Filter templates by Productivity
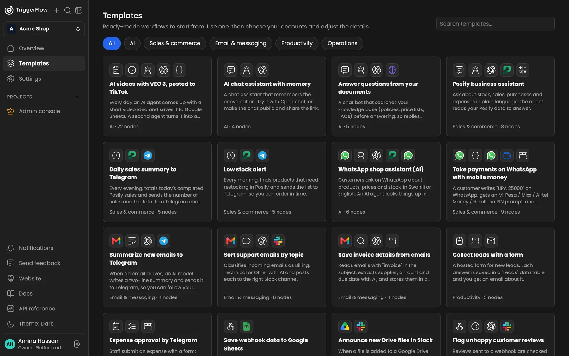The image size is (569, 356). click(x=297, y=43)
